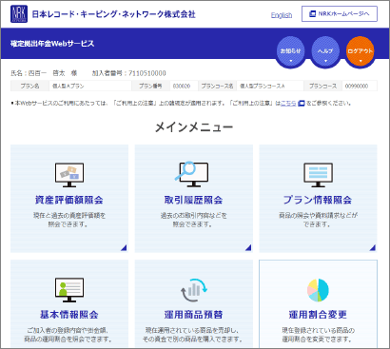Click description 商品の照会や資料請求などができます

[318, 220]
